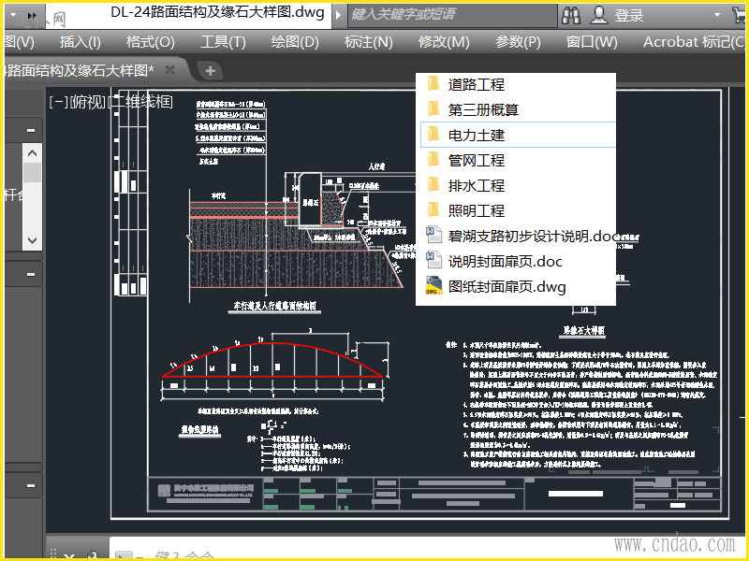Viewport: 749px width, 561px height.
Task: Click the red road crown arc drawing
Action: coord(272,359)
